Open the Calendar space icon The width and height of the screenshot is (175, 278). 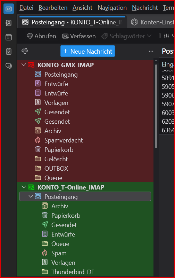click(9, 37)
